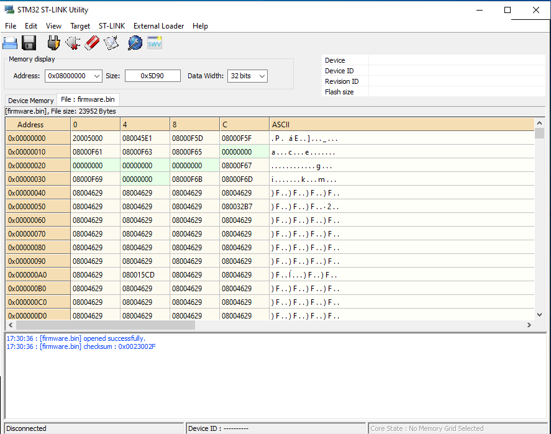Click the Size field showing 0x5D90
The image size is (551, 434).
pyautogui.click(x=153, y=76)
